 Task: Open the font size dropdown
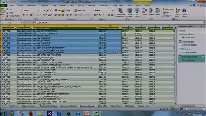click(x=44, y=11)
